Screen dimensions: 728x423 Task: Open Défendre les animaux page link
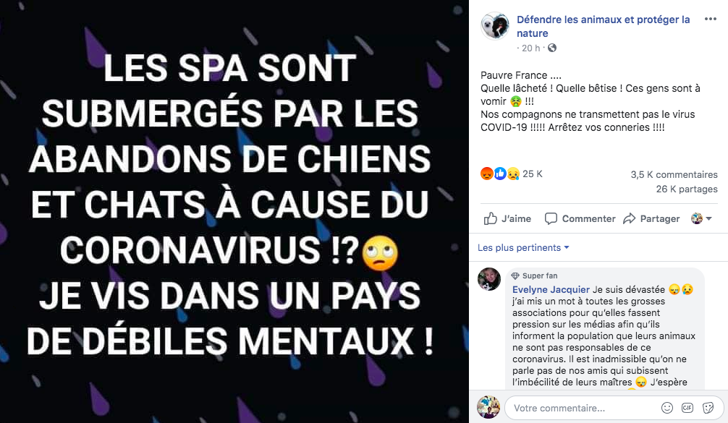(x=603, y=27)
